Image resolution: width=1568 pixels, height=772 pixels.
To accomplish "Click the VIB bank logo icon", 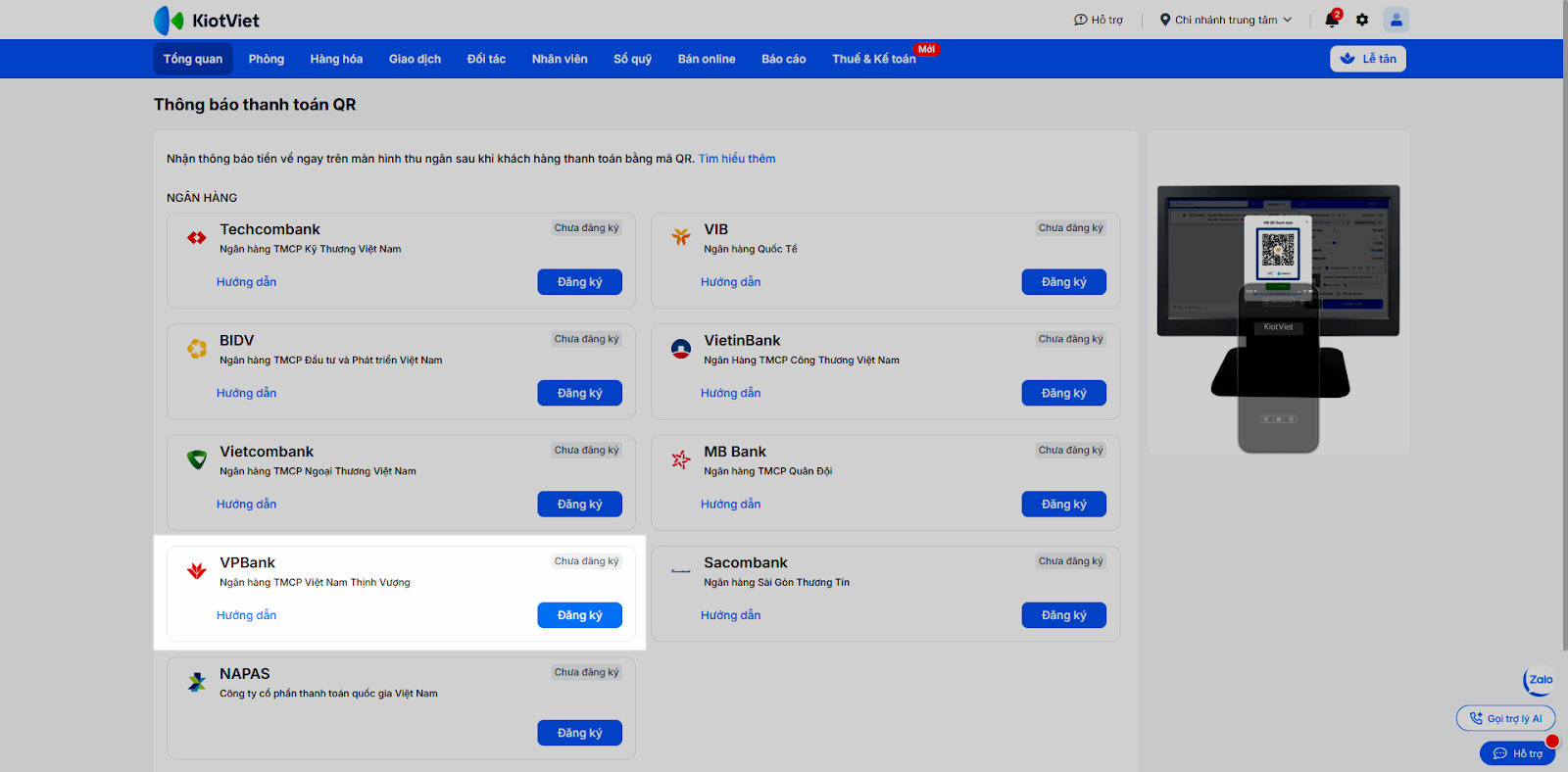I will pos(681,236).
